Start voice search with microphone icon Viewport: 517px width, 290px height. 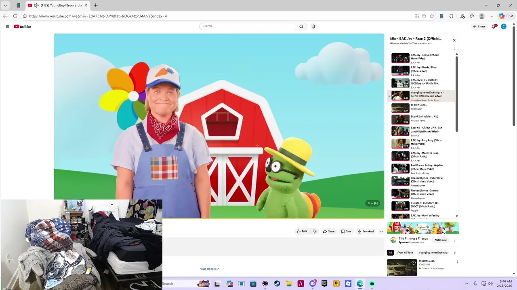tap(313, 27)
